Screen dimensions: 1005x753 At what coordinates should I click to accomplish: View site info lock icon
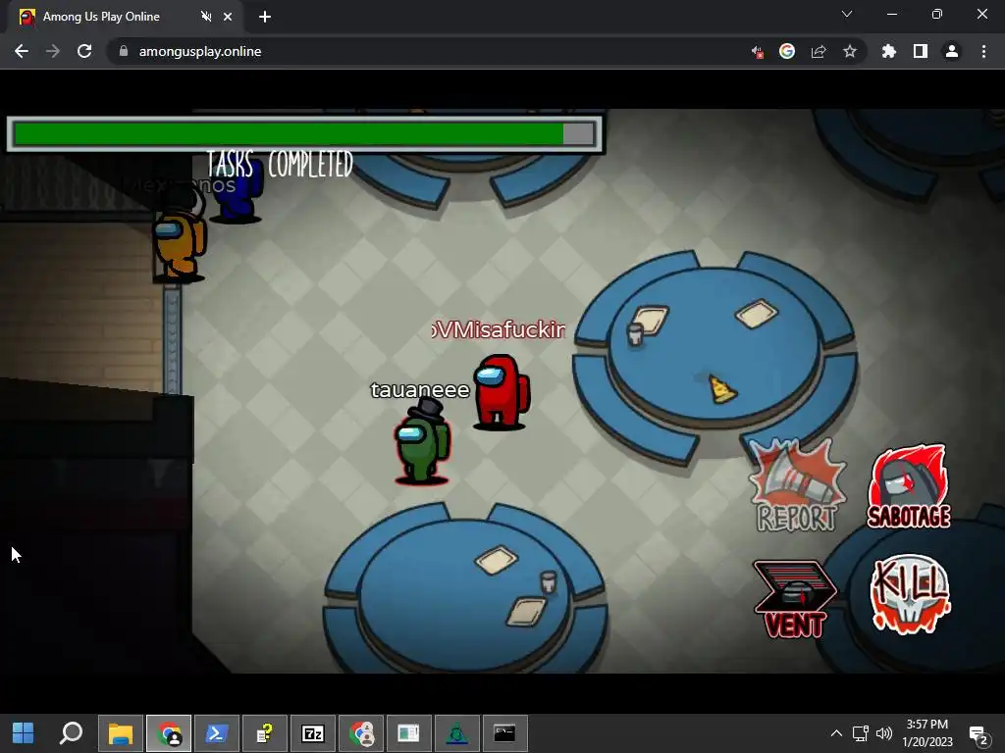(x=124, y=51)
